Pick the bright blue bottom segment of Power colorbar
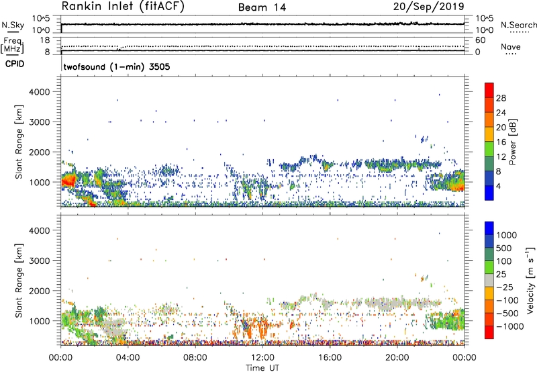Viewport: 537px width, 372px height. coord(489,193)
